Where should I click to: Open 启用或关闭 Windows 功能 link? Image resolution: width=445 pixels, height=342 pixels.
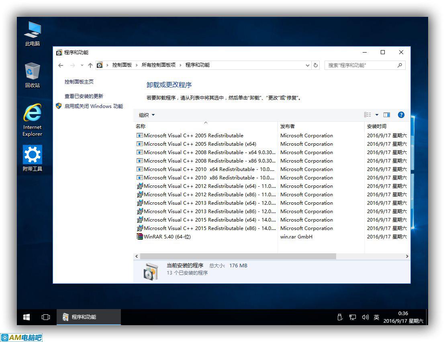point(94,106)
